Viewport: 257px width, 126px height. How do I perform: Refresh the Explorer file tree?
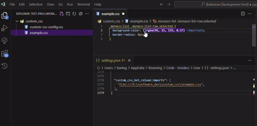pos(74,14)
